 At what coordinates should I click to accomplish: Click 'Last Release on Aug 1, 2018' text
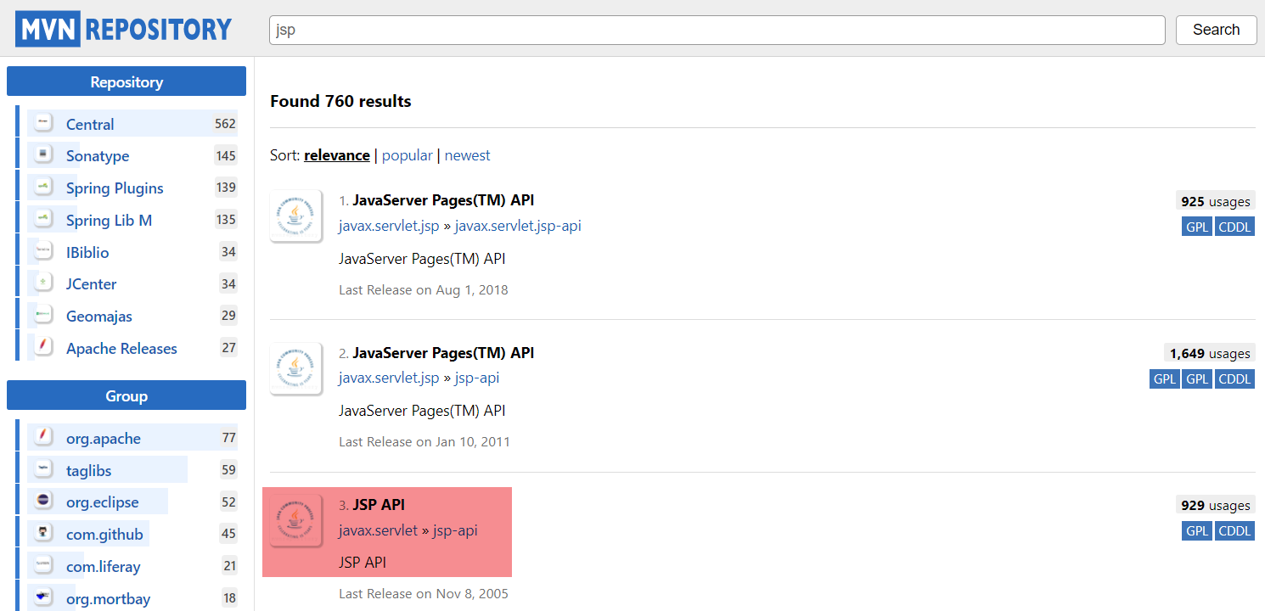[424, 289]
